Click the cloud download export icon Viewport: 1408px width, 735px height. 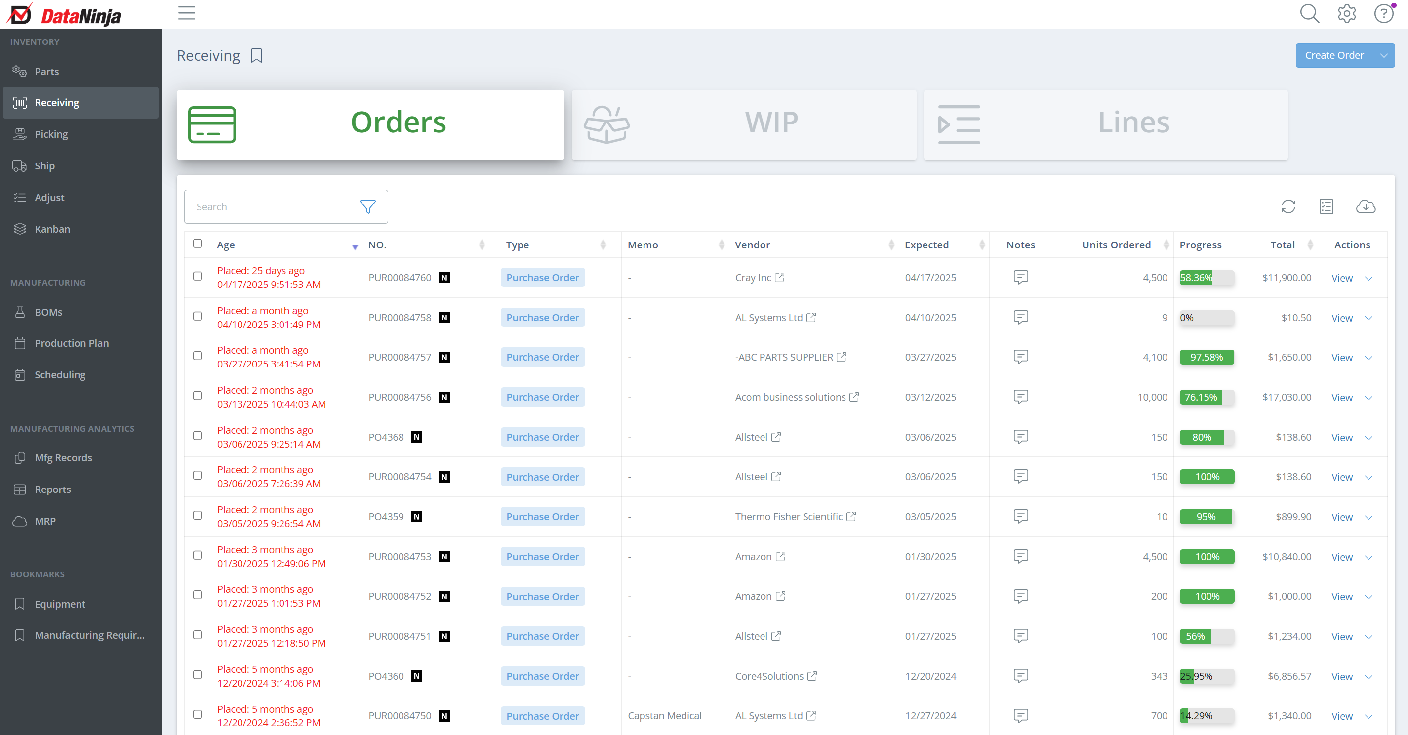(x=1366, y=206)
